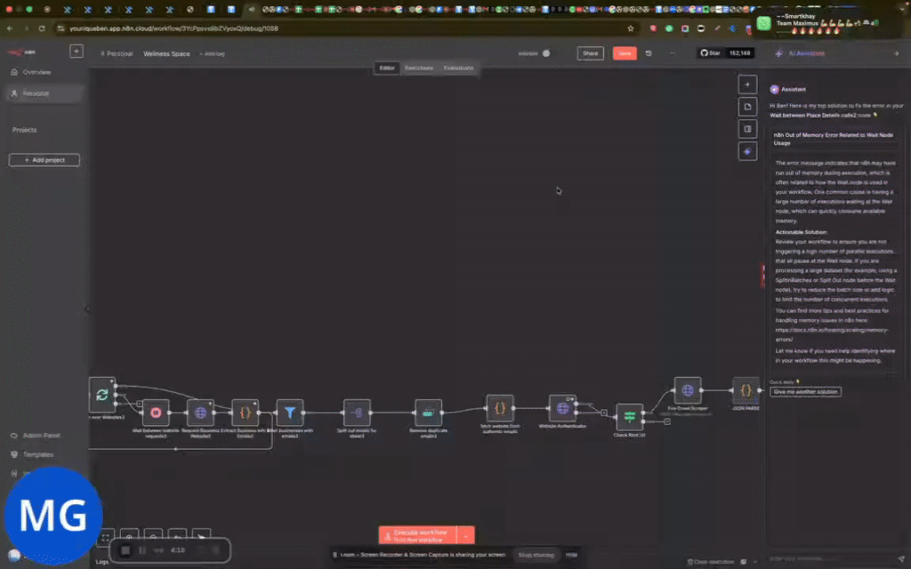
Task: Click plus connector after Website Authenticator output
Action: point(604,413)
